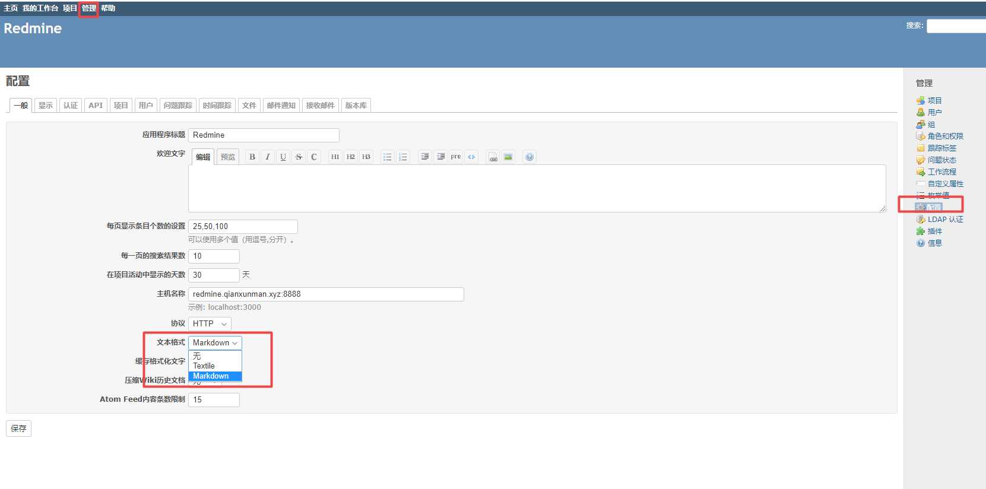Open 帮助 in the top menu
This screenshot has height=489, width=986.
pyautogui.click(x=108, y=8)
